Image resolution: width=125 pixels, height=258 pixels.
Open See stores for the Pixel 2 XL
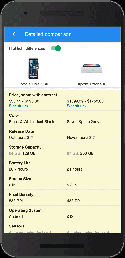(18, 106)
